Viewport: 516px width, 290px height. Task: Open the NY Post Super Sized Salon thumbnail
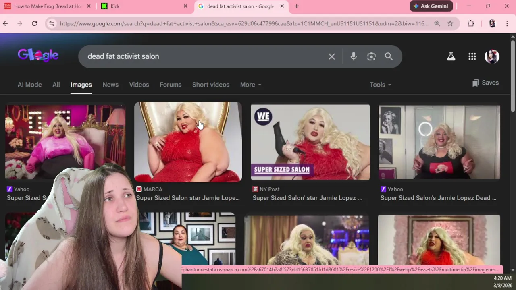coord(310,142)
